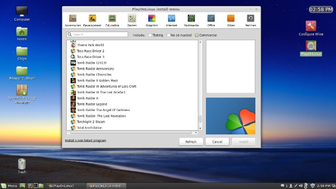Open Synaptic Package Manager desktop icon
Screen dimensions: 336x189
click(22, 94)
